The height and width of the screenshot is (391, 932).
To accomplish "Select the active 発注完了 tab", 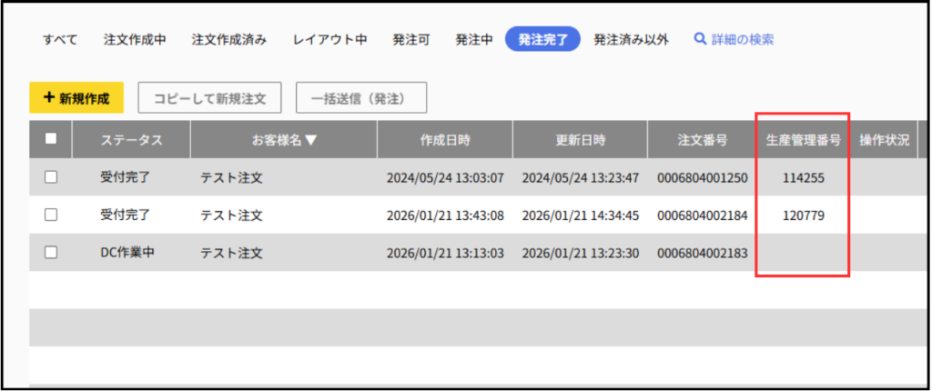I will (x=542, y=40).
